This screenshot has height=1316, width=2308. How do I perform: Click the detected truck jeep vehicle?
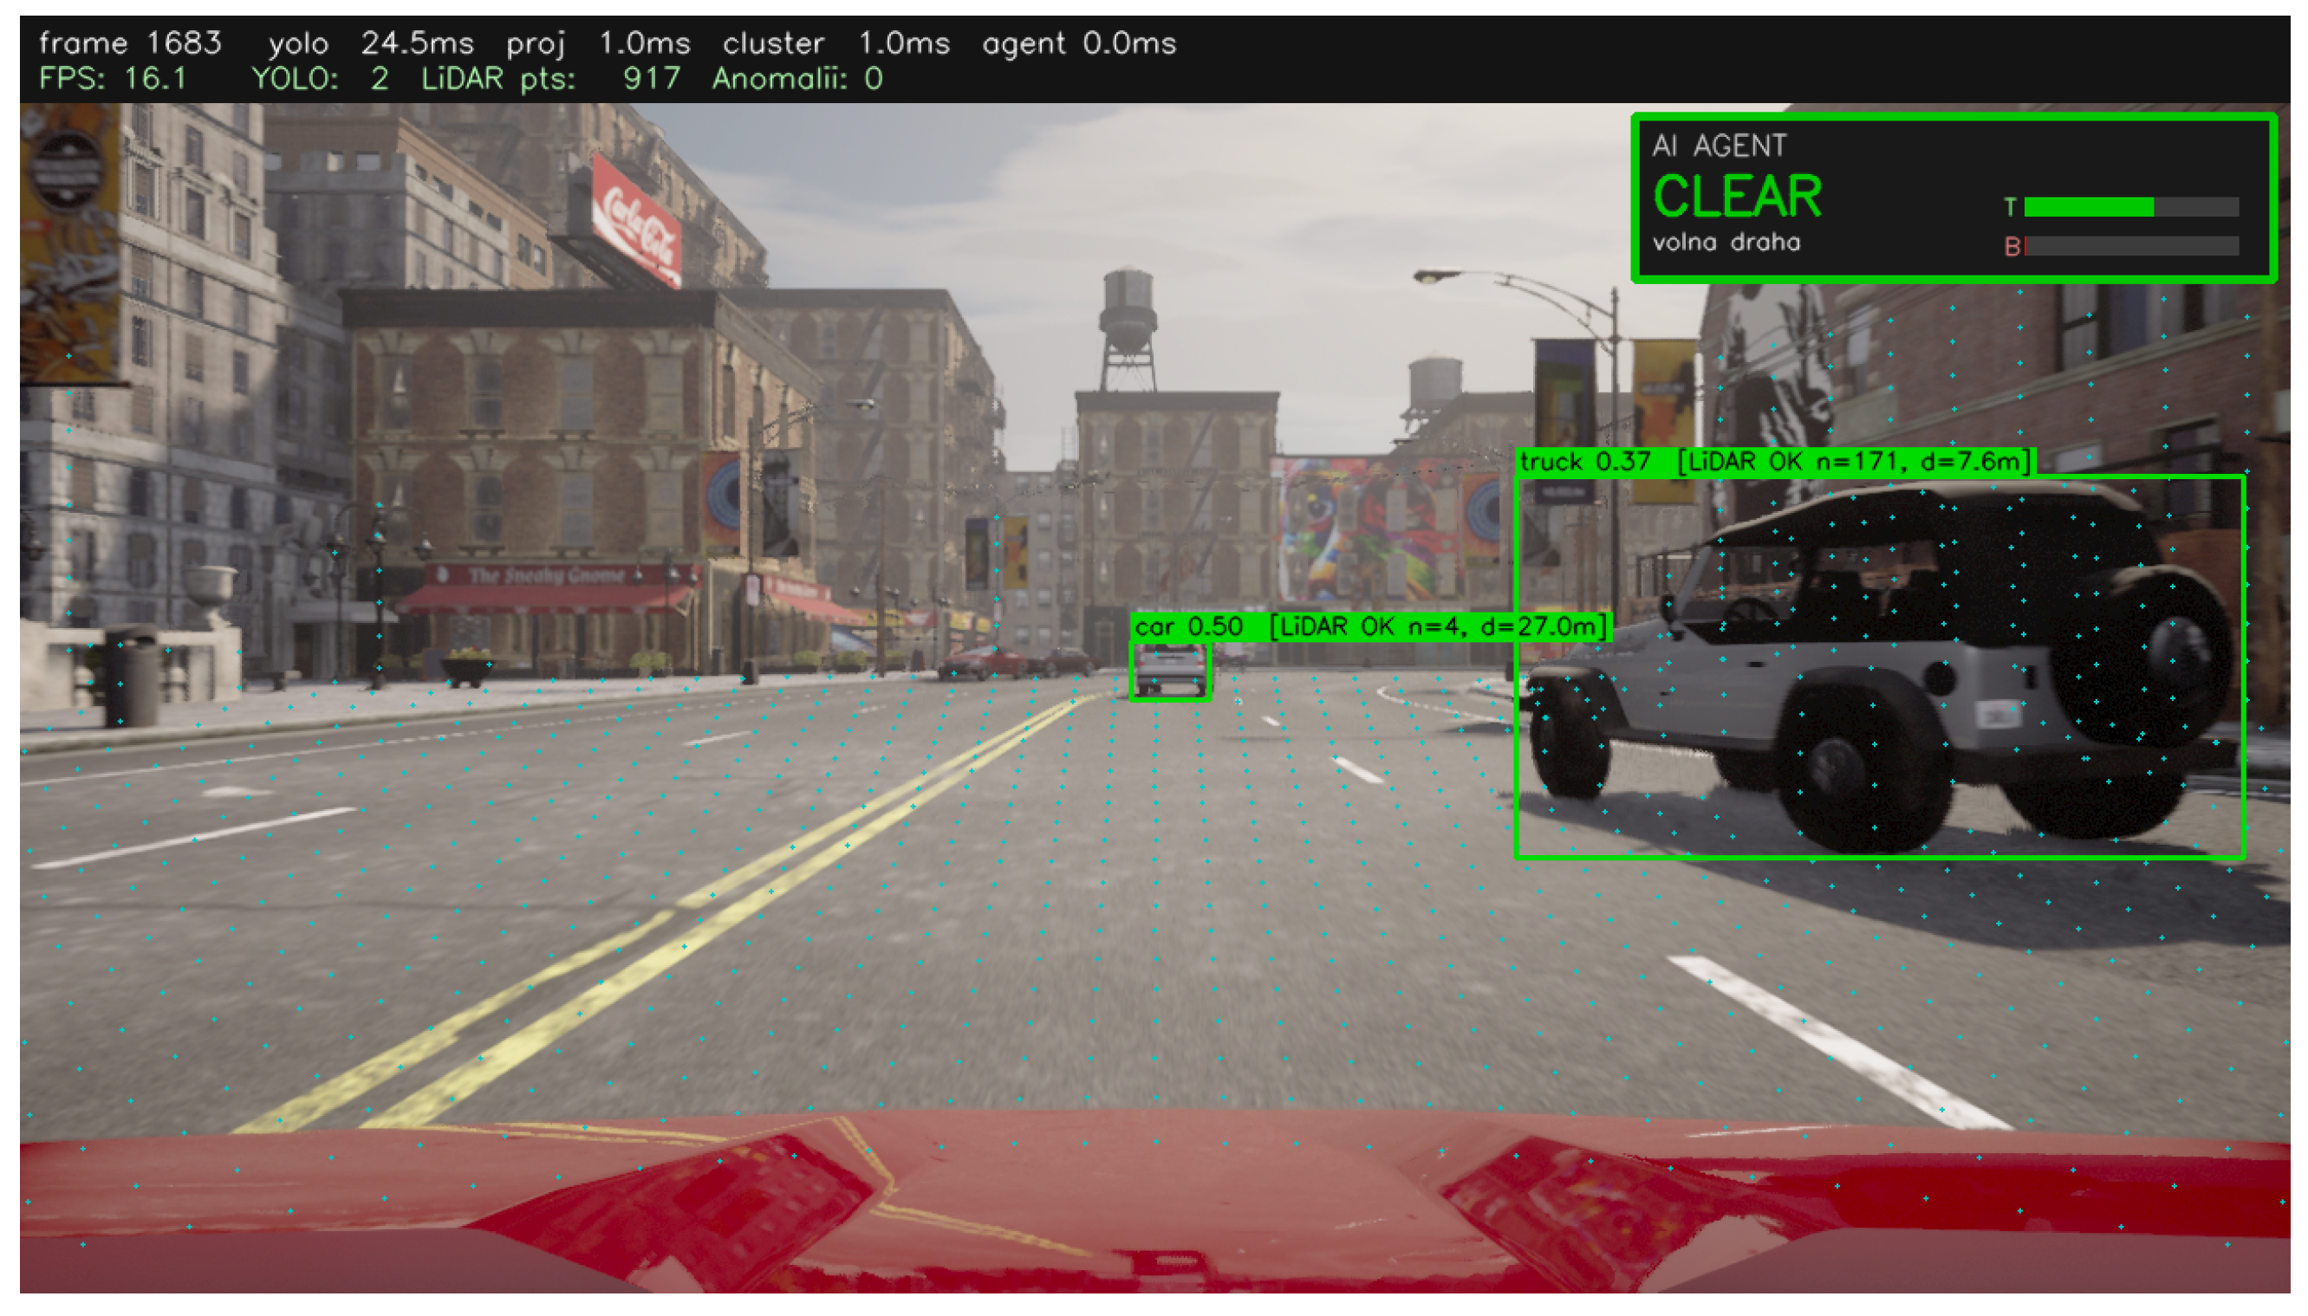(x=1879, y=666)
